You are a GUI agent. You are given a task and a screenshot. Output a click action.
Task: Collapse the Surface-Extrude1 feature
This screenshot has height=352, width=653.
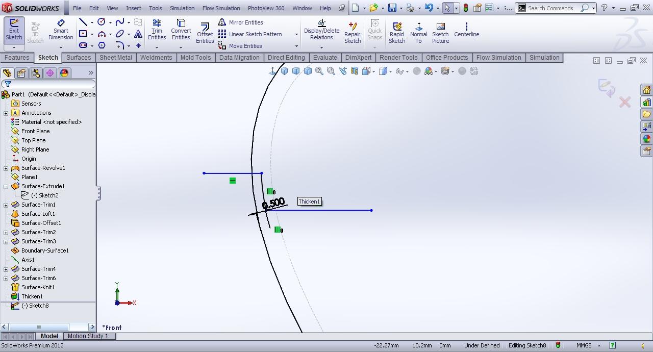point(6,187)
